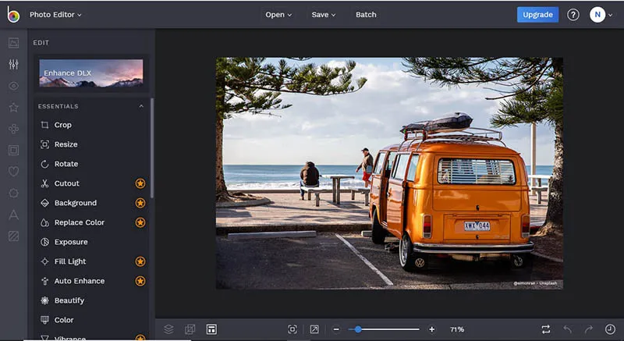Select the Text tool sidebar icon

click(x=13, y=215)
